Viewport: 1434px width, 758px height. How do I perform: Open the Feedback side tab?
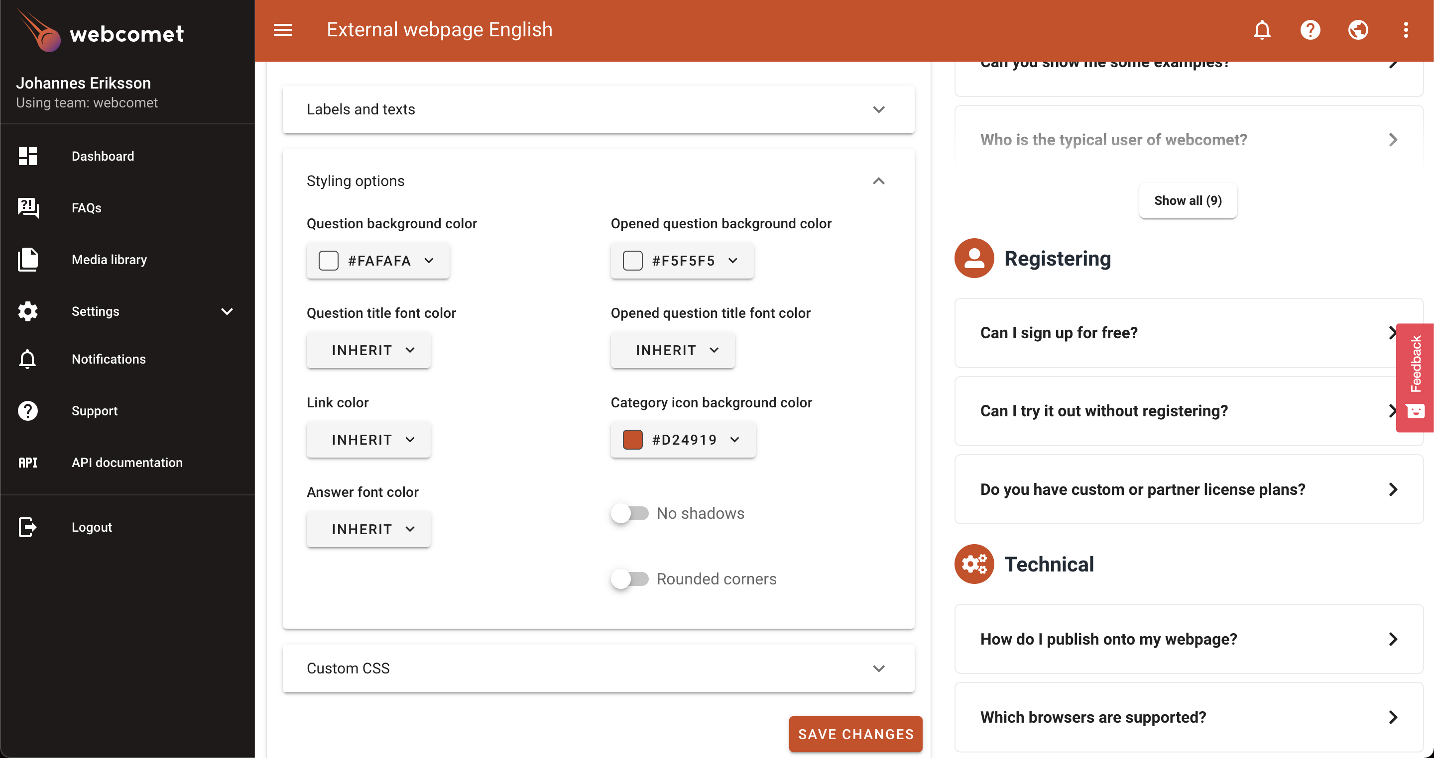click(1415, 378)
